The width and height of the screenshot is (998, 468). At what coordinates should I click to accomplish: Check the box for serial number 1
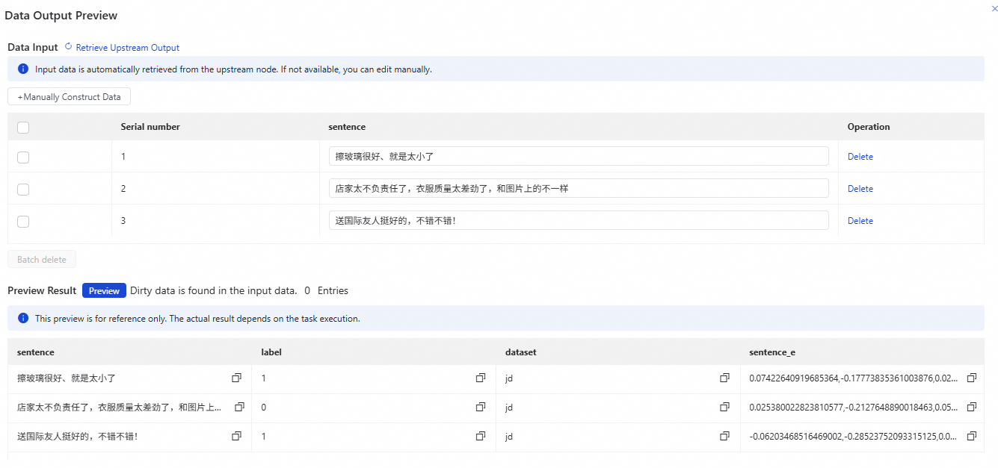click(x=23, y=157)
